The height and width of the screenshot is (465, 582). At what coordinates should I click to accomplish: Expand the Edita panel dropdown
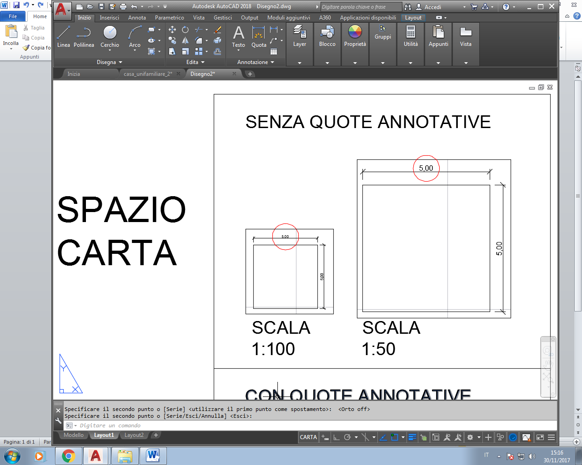pos(196,62)
